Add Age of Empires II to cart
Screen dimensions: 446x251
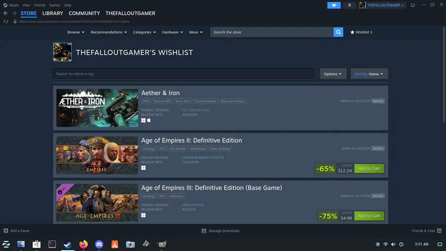[x=369, y=168]
